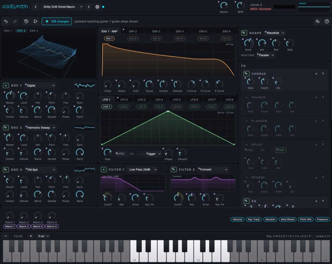Toggle OSC 1 power button

(6, 85)
